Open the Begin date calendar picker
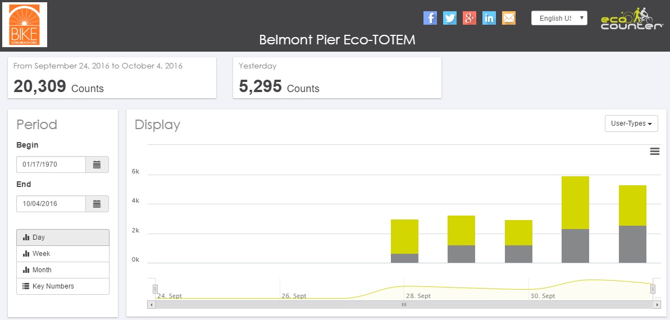Screen dimensions: 670x320 tap(97, 164)
